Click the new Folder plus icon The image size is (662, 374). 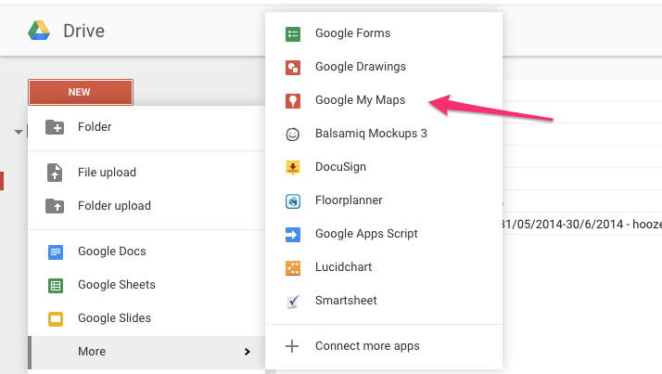pyautogui.click(x=55, y=127)
